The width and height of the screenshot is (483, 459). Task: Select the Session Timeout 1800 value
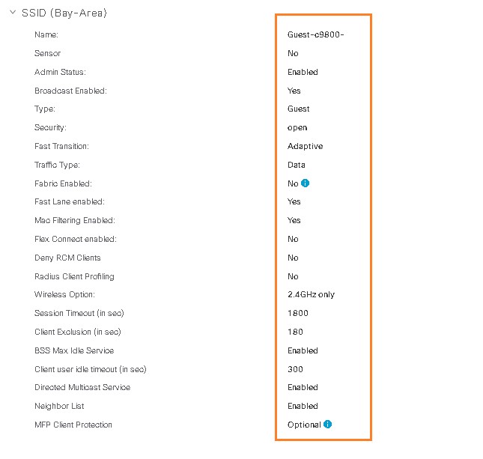point(298,313)
